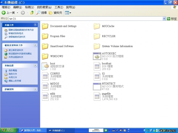Go up one folder level icon

(32, 13)
